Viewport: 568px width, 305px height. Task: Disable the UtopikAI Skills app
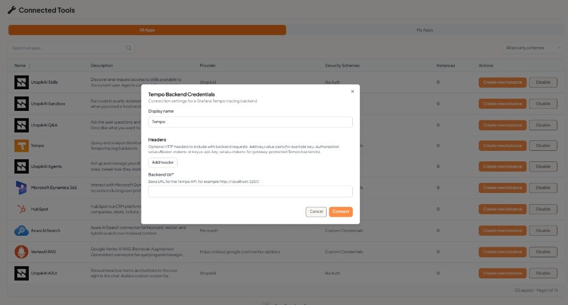[x=543, y=82]
